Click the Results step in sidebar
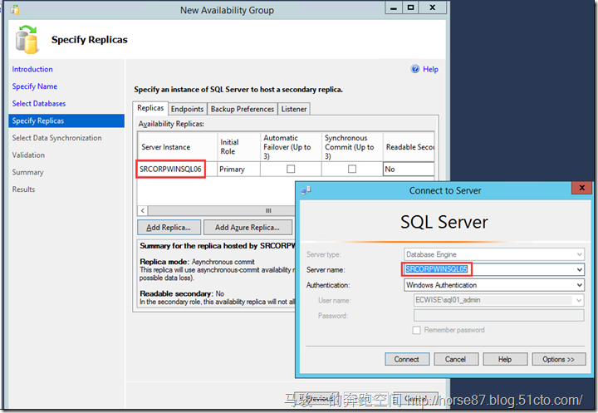 pos(23,189)
